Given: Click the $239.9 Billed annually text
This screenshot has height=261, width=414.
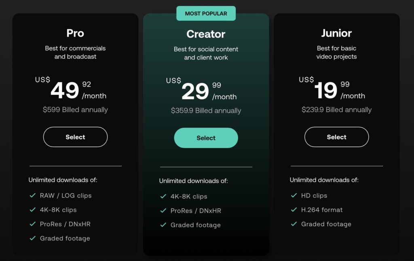Looking at the screenshot, I should 336,110.
